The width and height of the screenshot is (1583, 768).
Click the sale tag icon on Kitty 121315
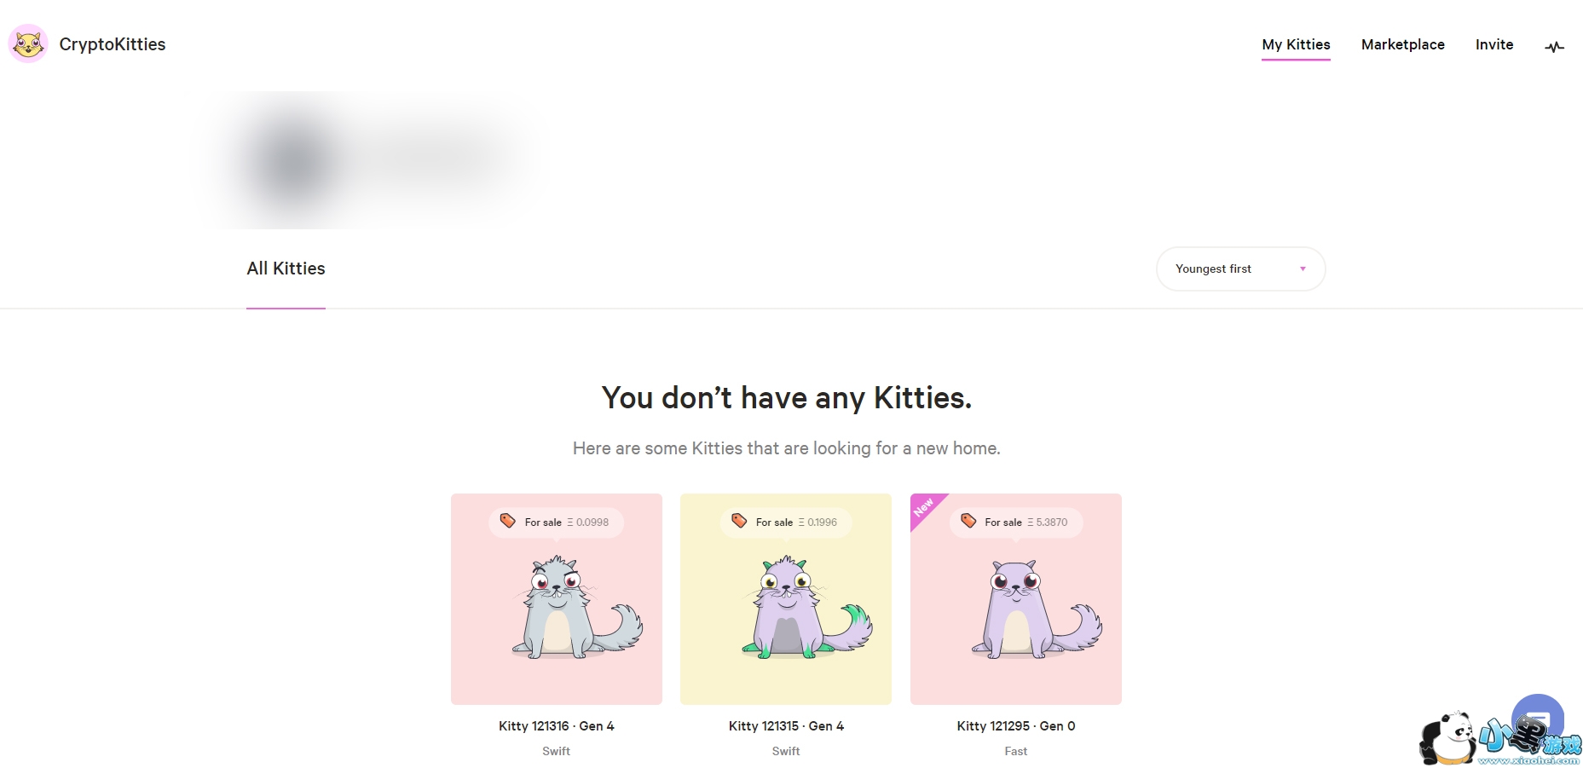pos(739,521)
